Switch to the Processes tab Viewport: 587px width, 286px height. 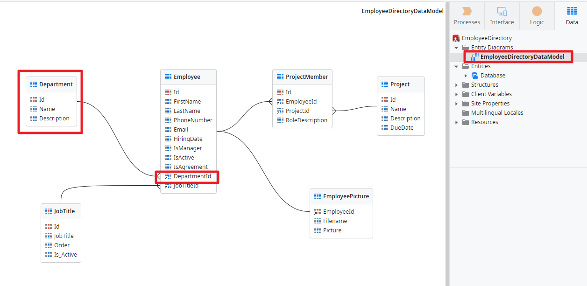467,16
